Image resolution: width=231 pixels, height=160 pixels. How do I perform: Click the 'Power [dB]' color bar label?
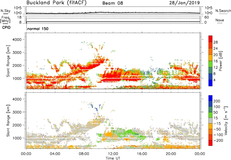tap(220, 61)
